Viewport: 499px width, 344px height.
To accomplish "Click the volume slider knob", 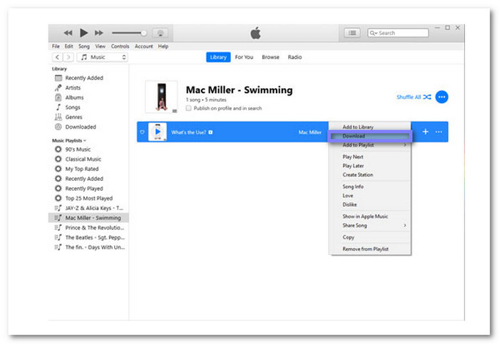I will [144, 33].
